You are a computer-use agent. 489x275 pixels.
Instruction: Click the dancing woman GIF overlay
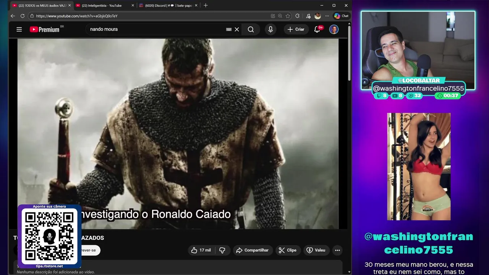(419, 166)
